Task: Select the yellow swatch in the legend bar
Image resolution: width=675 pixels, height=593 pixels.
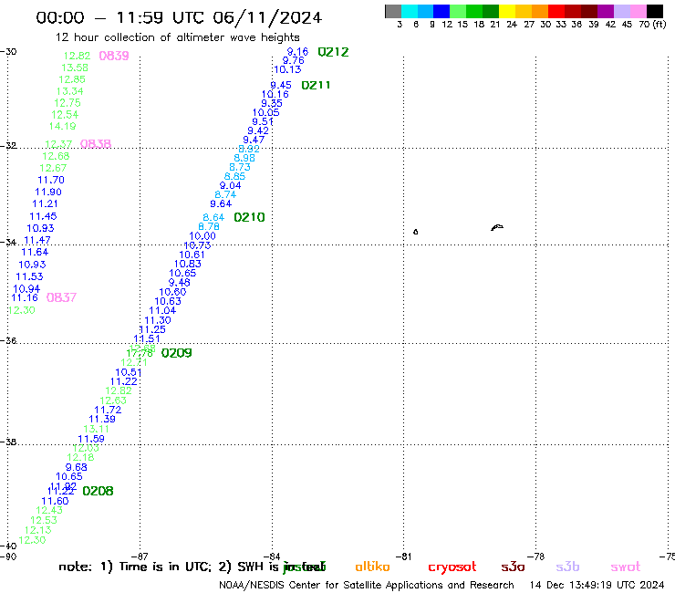Action: point(507,11)
